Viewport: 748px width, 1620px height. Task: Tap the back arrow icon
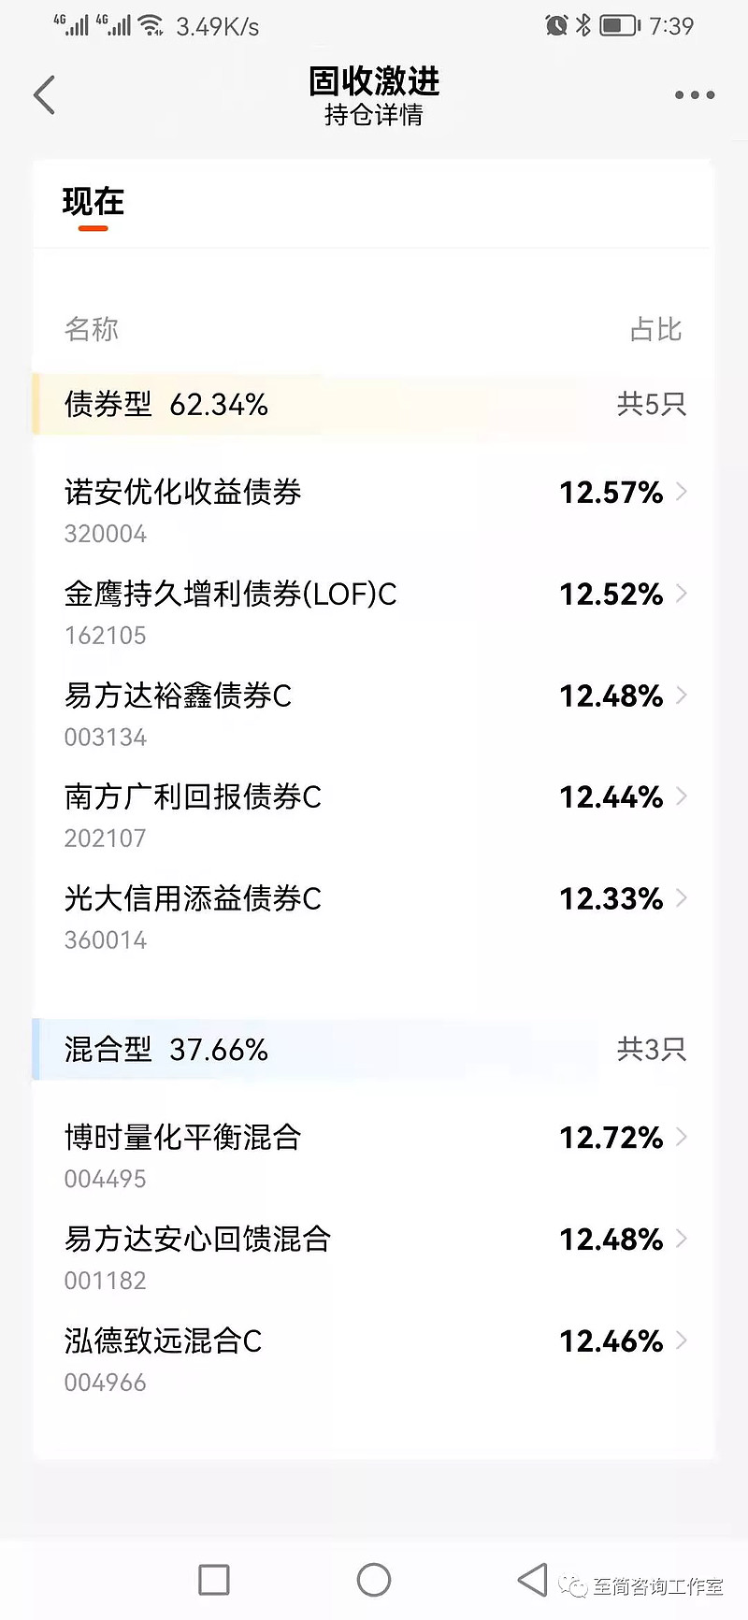(x=44, y=95)
